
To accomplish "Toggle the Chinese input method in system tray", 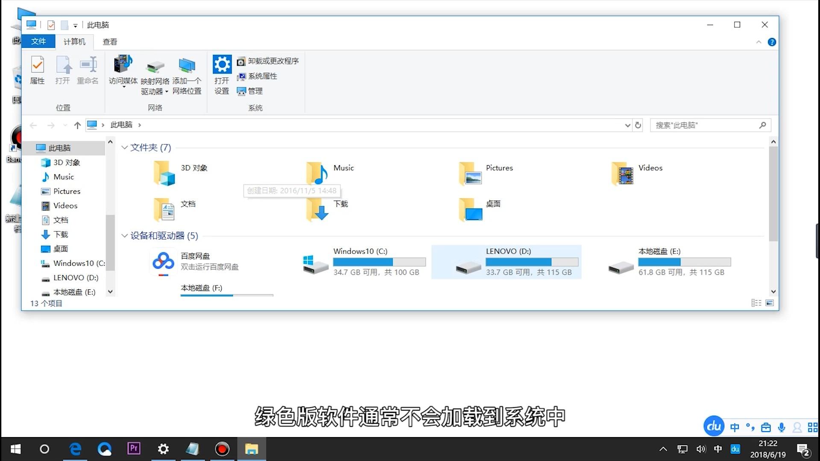I will pyautogui.click(x=717, y=449).
